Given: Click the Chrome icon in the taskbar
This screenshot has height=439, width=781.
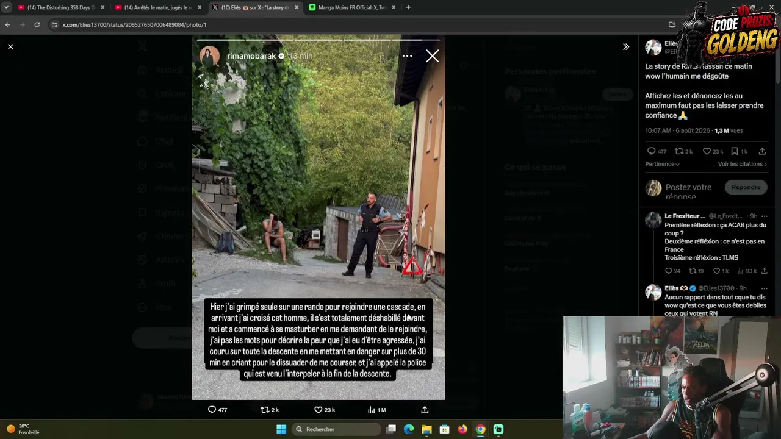Looking at the screenshot, I should coord(480,429).
